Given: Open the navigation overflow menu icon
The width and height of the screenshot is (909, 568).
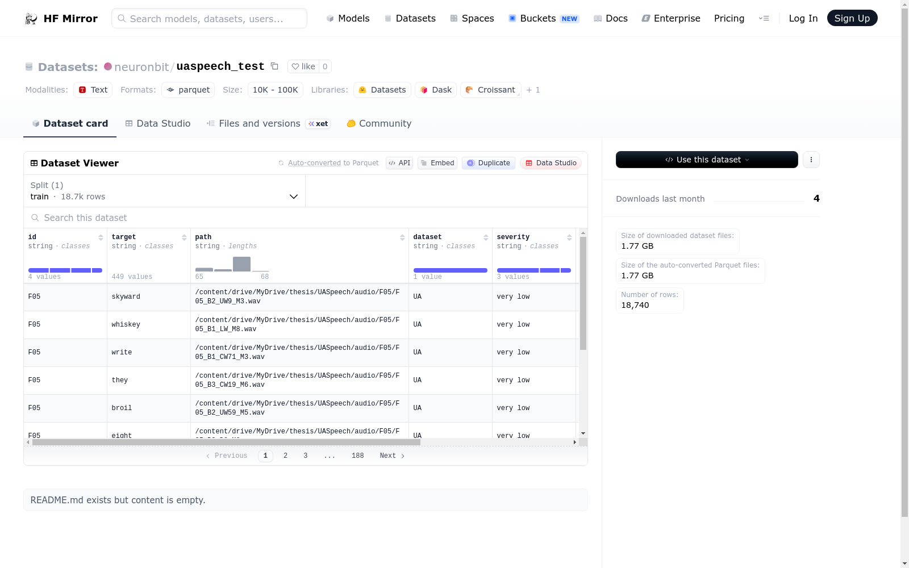Looking at the screenshot, I should click(x=764, y=18).
